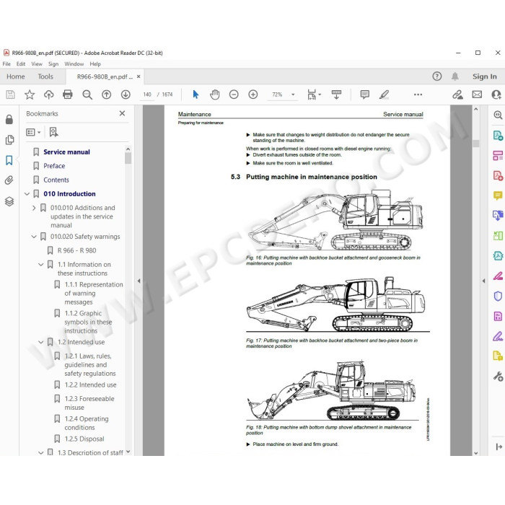Open Export PDF tool in right pane
The image size is (505, 505).
coord(498,136)
